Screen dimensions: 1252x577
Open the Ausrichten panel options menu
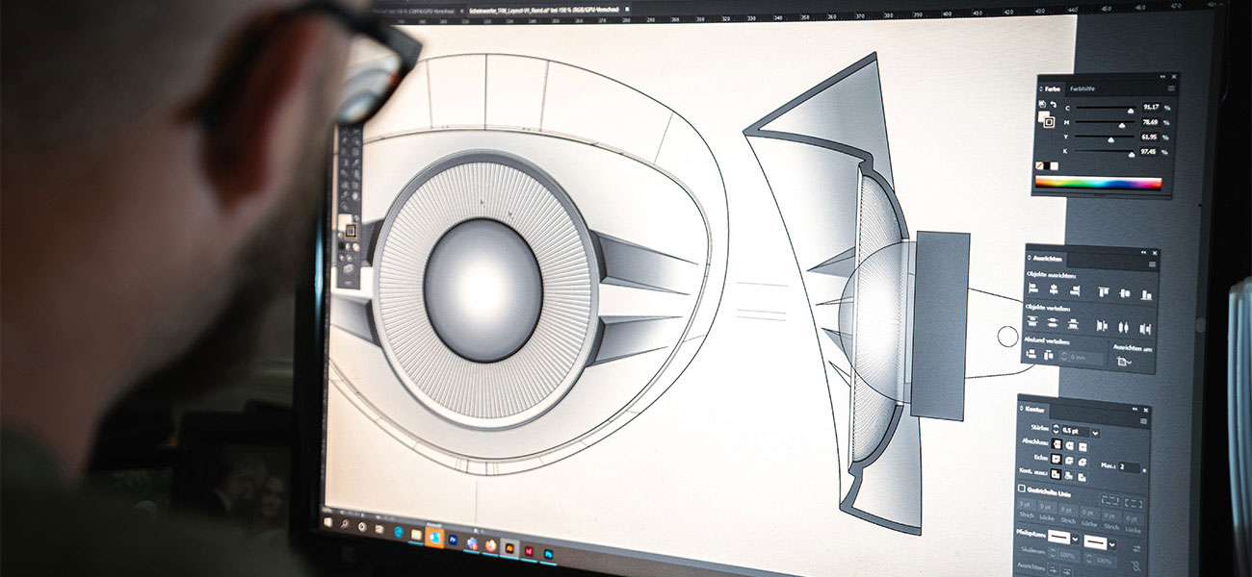[x=1153, y=263]
